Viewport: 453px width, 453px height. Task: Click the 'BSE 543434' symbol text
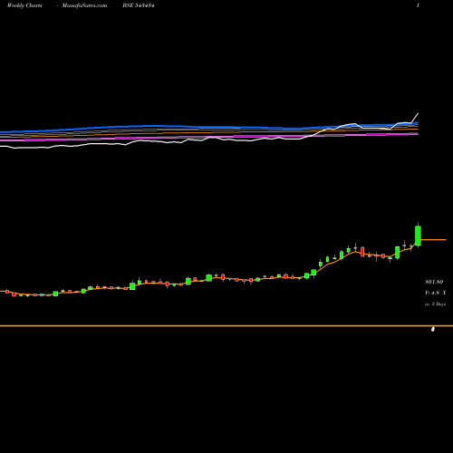click(139, 5)
